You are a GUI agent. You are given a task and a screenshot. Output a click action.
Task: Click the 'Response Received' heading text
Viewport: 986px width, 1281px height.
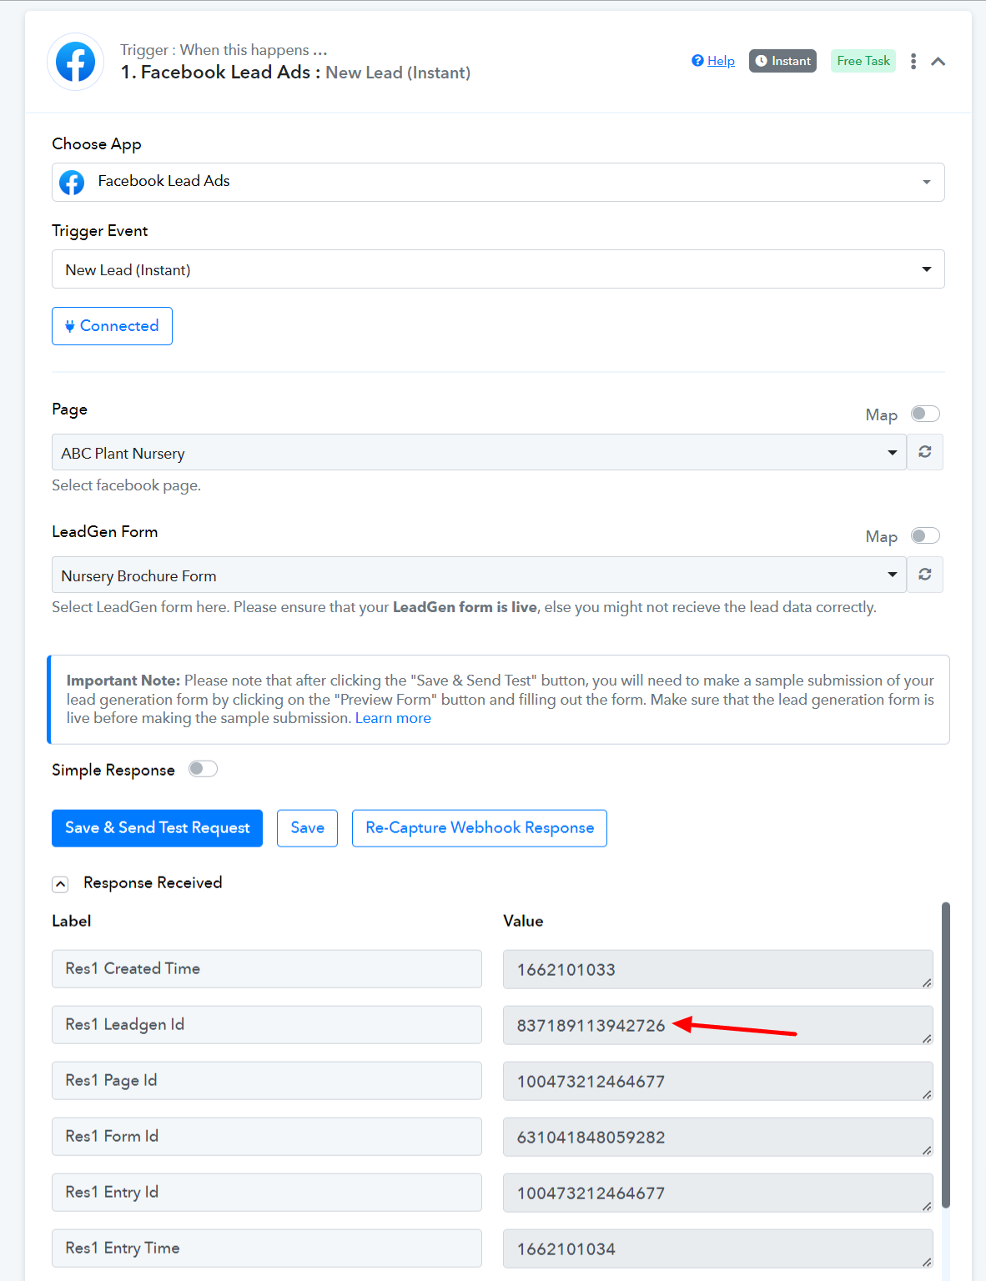153,882
